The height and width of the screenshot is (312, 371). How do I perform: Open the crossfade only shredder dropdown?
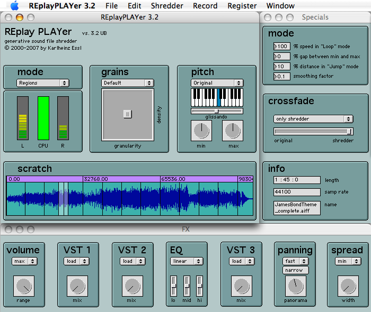[313, 119]
